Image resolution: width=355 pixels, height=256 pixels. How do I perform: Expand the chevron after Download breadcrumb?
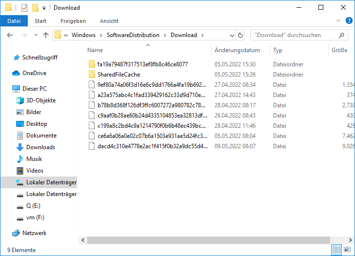click(x=202, y=35)
